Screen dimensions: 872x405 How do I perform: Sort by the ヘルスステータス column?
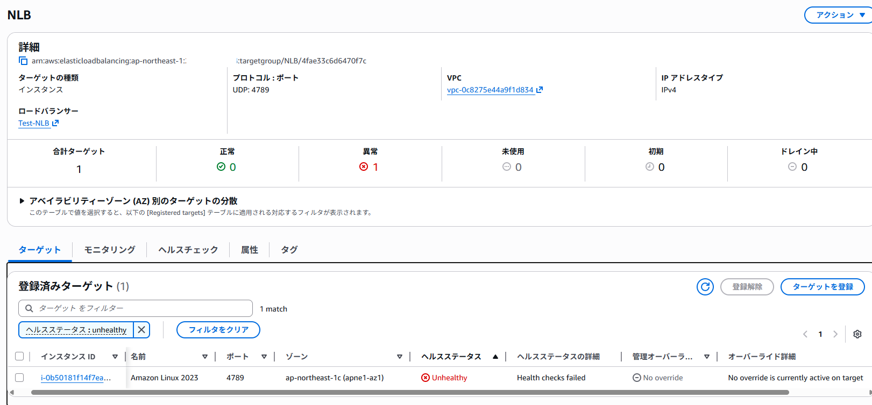(x=495, y=357)
